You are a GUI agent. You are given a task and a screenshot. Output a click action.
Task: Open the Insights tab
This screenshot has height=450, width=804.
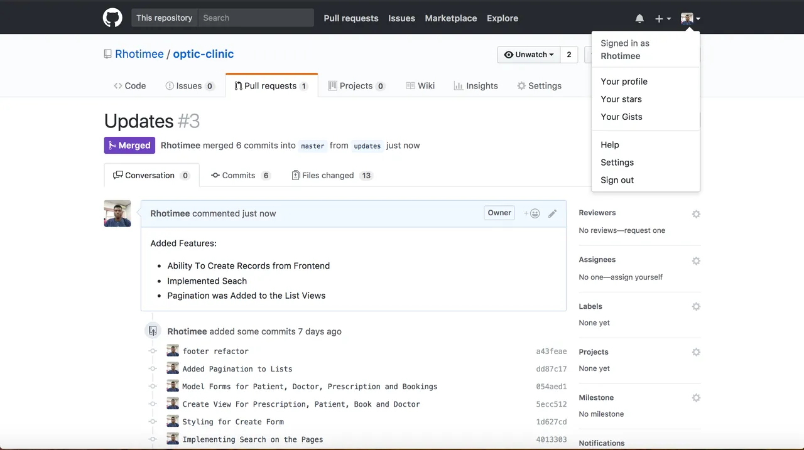click(475, 86)
